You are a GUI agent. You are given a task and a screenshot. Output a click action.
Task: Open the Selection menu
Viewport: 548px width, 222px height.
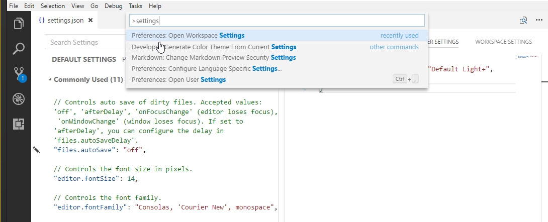point(53,6)
